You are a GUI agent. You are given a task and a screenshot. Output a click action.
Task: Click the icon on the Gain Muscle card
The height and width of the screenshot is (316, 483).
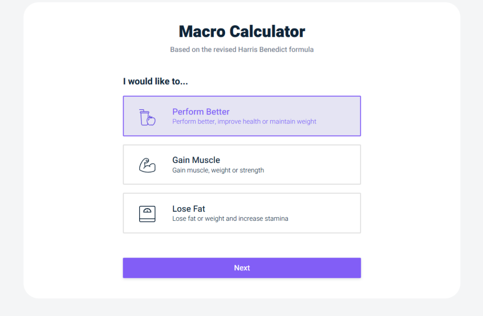point(147,164)
